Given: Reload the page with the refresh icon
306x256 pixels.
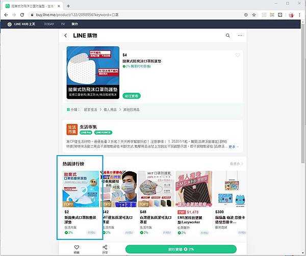Looking at the screenshot, I should (22, 15).
